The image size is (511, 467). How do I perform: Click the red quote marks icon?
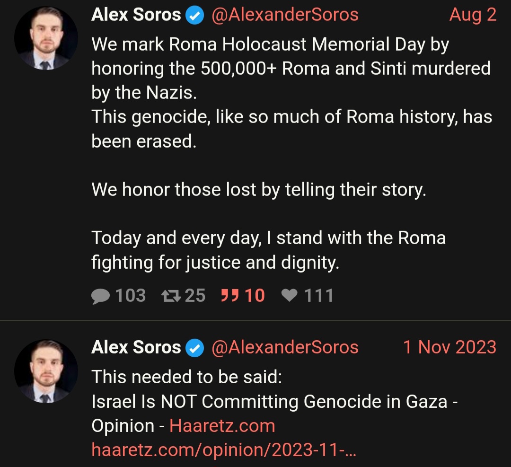coord(230,295)
